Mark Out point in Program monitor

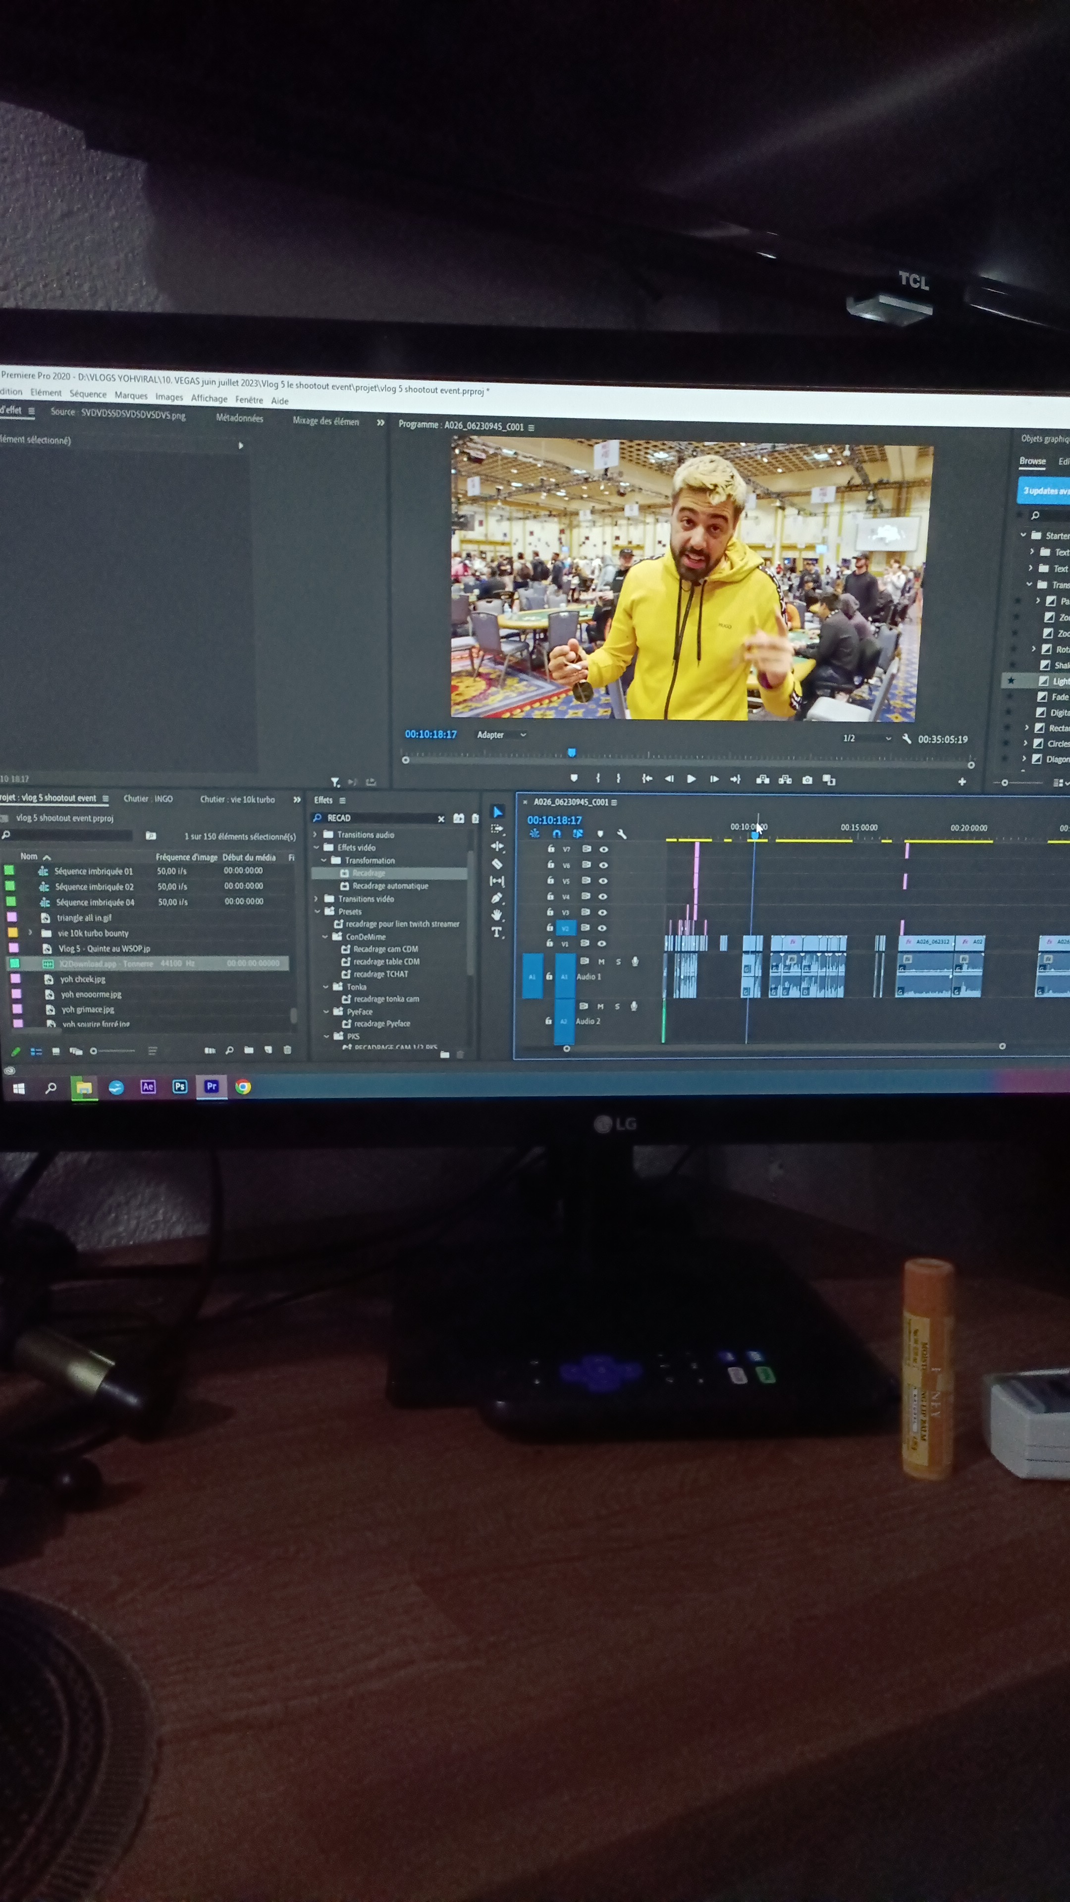coord(618,778)
